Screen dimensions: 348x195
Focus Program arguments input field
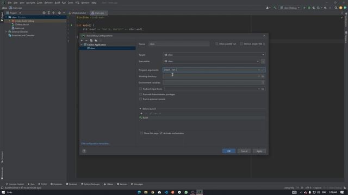(210, 70)
